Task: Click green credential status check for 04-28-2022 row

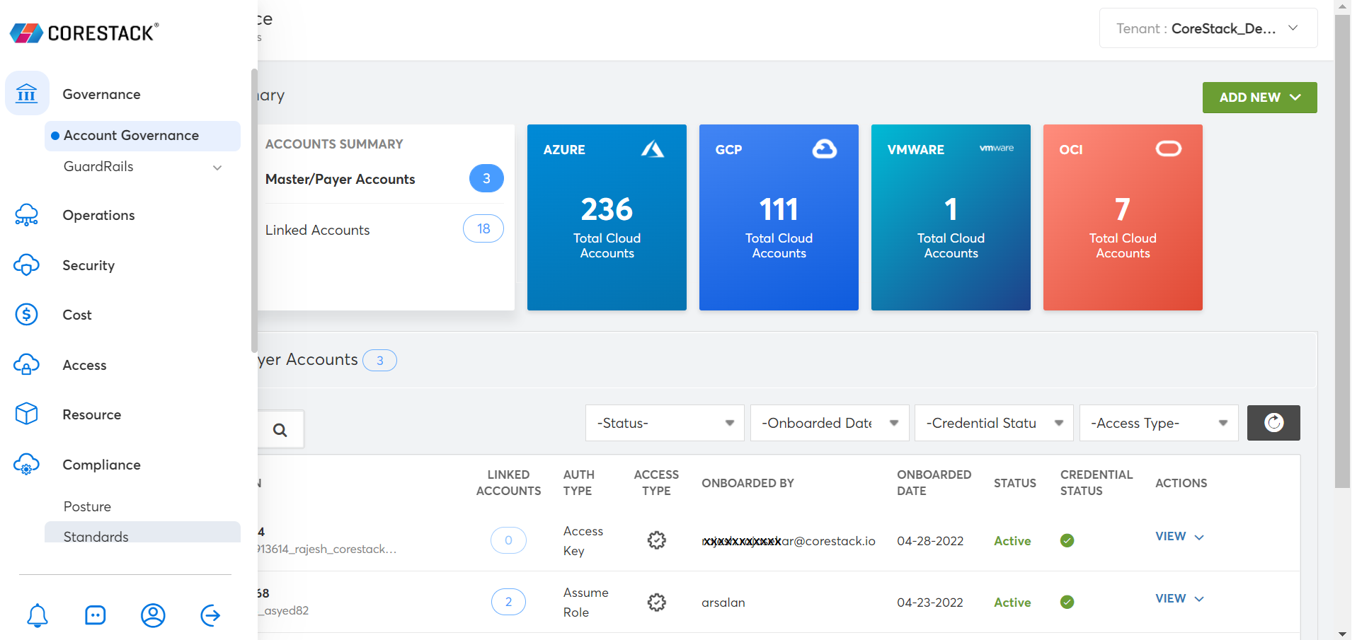Action: (1067, 541)
